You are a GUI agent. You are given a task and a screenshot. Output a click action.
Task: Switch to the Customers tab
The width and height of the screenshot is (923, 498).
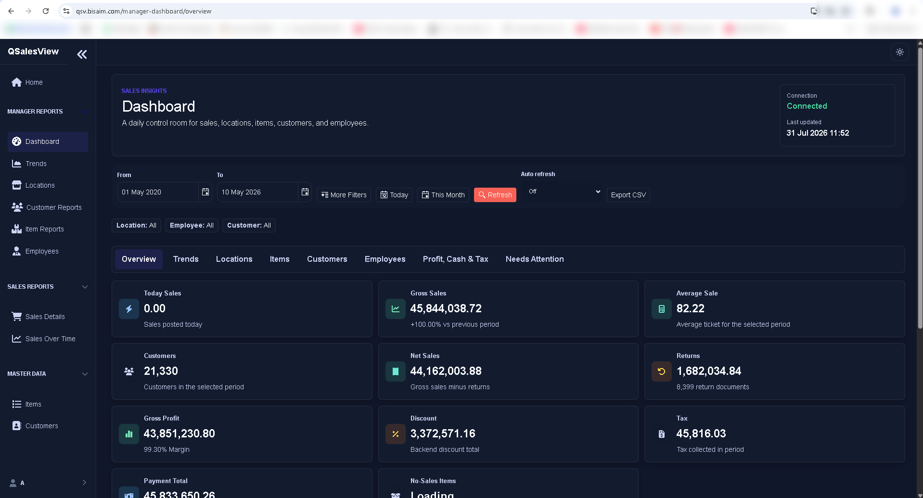pyautogui.click(x=327, y=259)
